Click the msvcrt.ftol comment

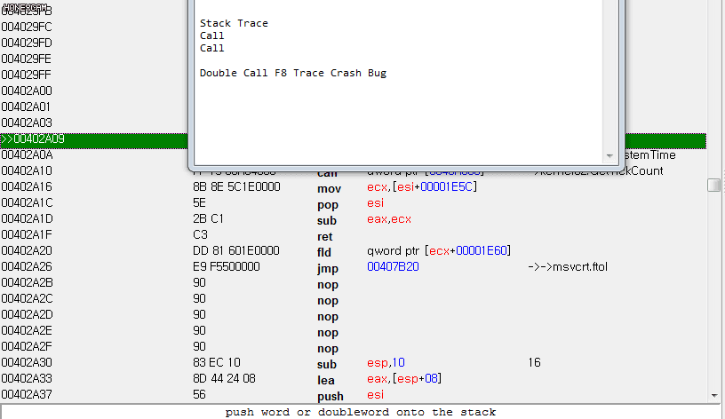(x=568, y=267)
